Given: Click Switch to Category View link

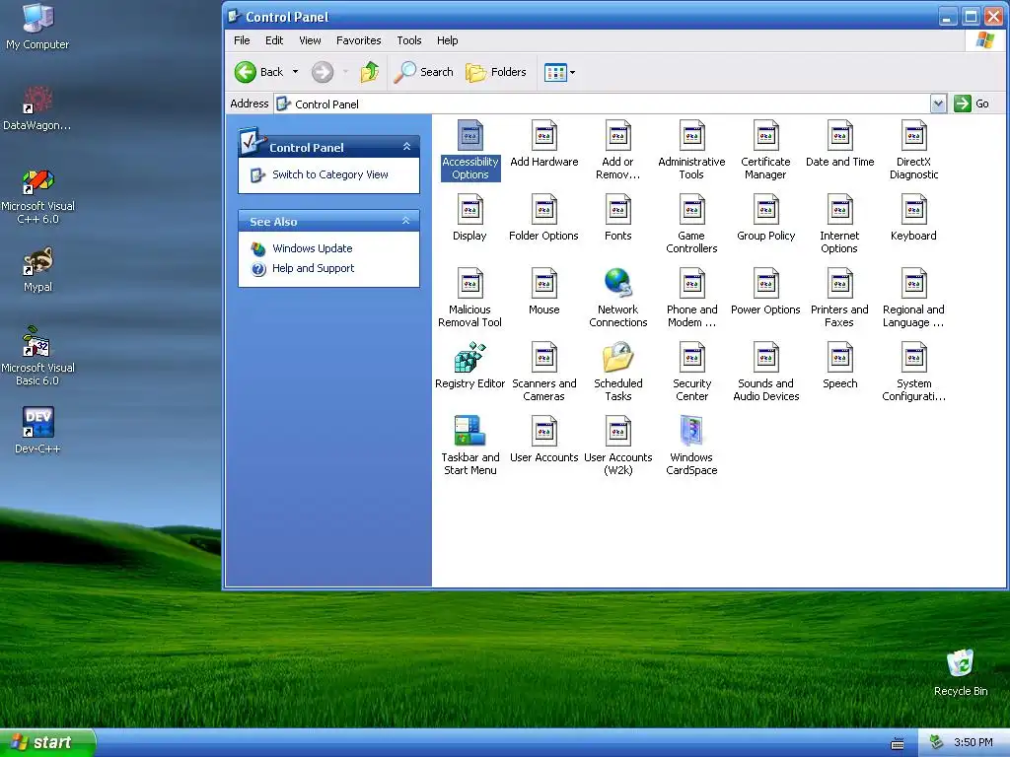Looking at the screenshot, I should (x=329, y=174).
